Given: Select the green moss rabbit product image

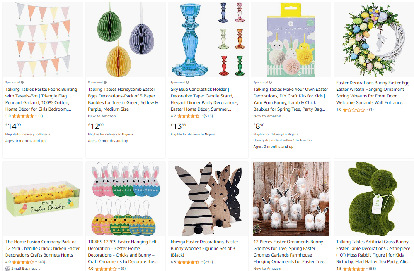Looking at the screenshot, I should [373, 199].
